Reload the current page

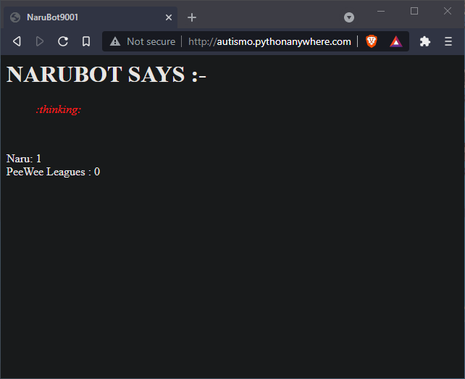[x=63, y=41]
